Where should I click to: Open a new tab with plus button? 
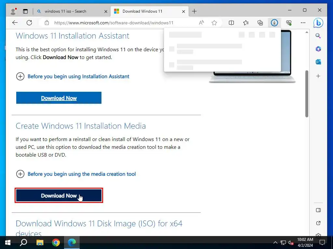click(194, 11)
